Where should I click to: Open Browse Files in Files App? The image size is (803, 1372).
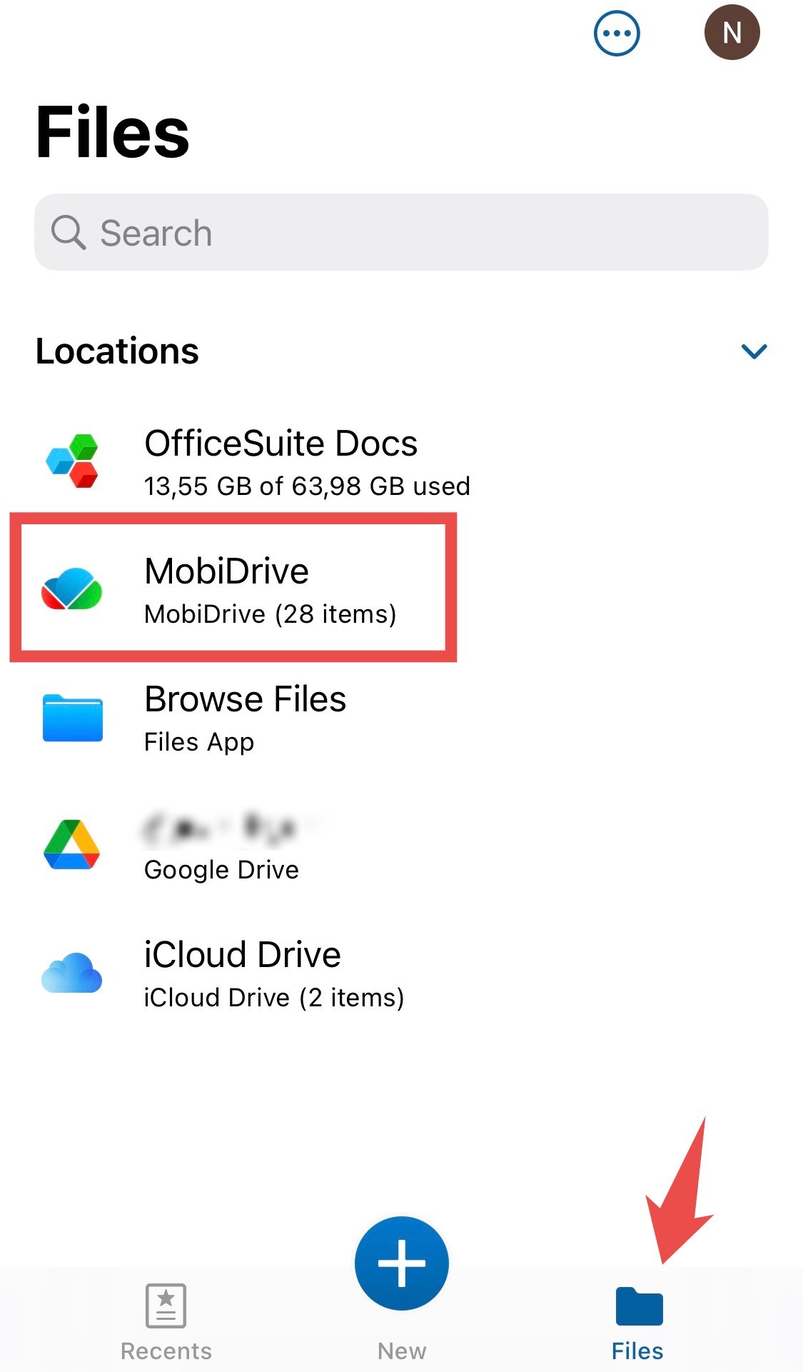click(401, 717)
